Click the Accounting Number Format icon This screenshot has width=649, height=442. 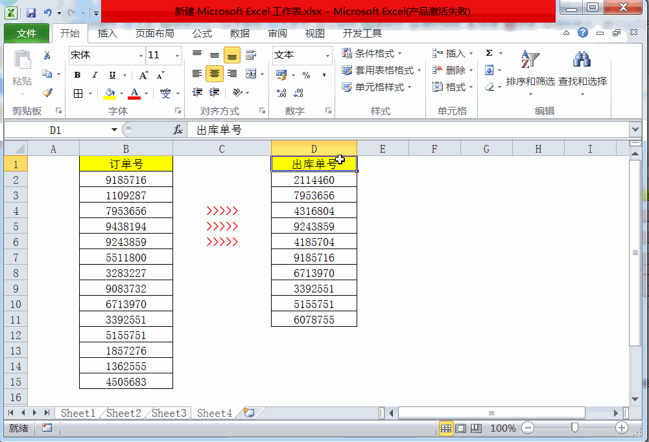[x=281, y=75]
